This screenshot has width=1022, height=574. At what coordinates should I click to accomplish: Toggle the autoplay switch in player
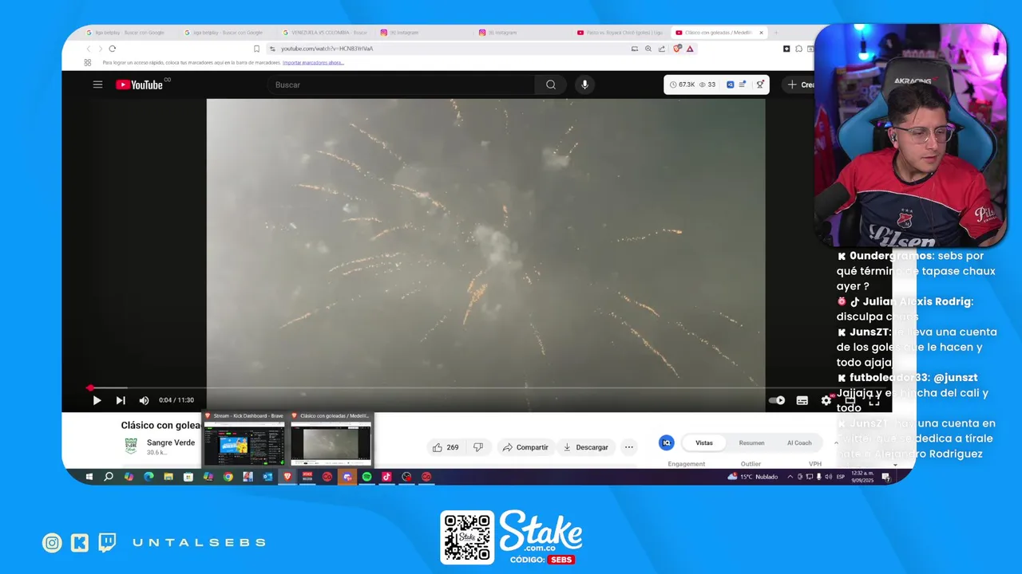(x=776, y=400)
